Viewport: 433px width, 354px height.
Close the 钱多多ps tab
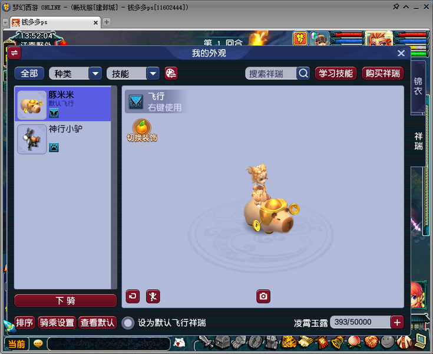point(95,22)
